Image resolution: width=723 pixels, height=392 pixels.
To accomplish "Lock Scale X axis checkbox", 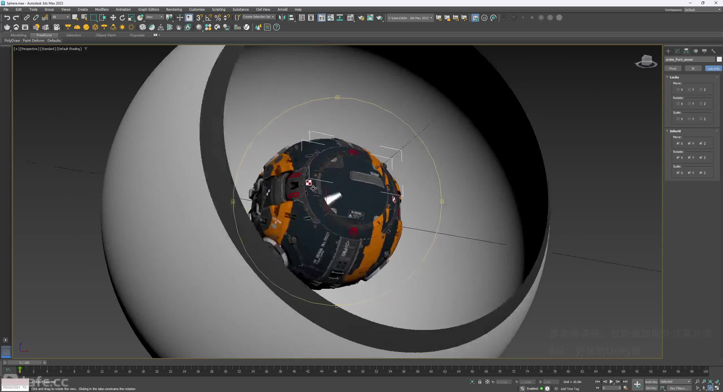I will (x=678, y=119).
